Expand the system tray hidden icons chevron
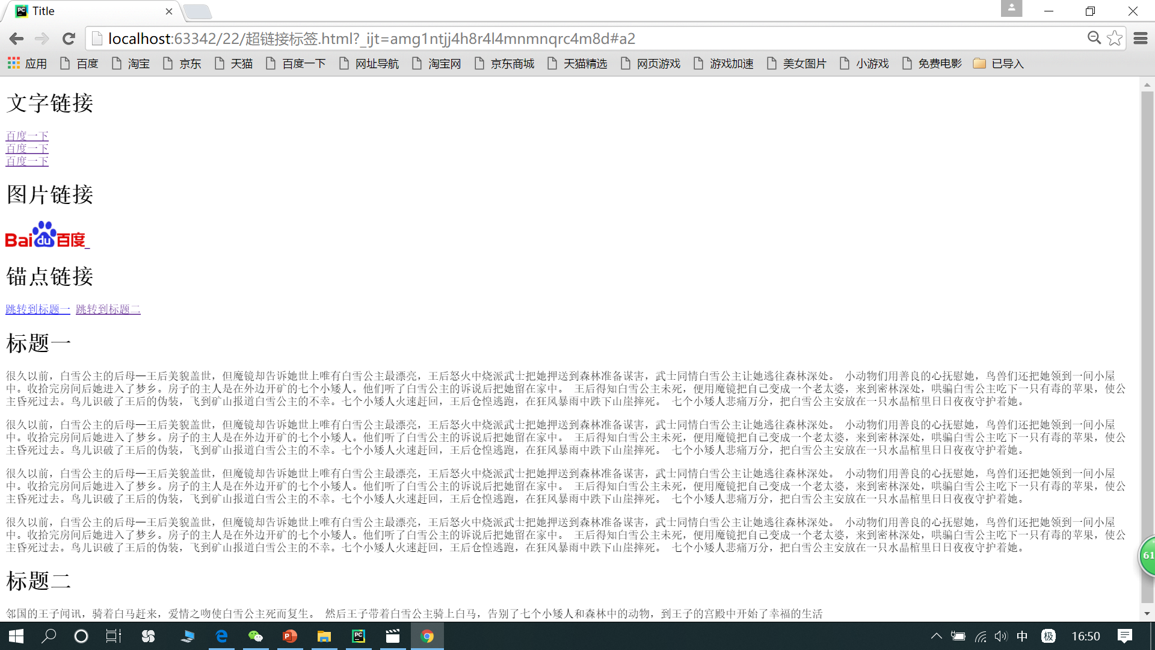Image resolution: width=1155 pixels, height=650 pixels. [x=936, y=636]
